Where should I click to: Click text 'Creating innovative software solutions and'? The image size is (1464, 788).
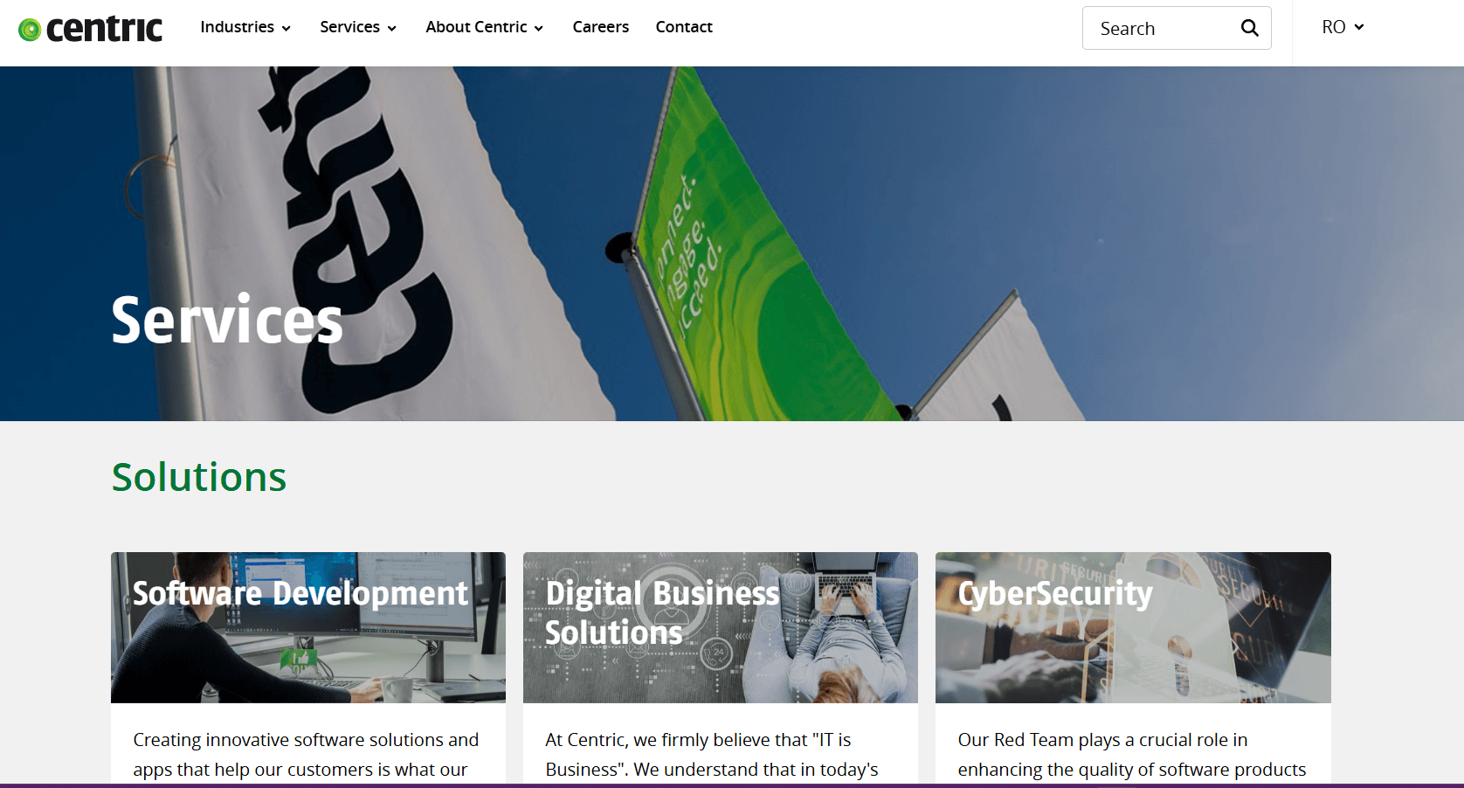pyautogui.click(x=306, y=740)
